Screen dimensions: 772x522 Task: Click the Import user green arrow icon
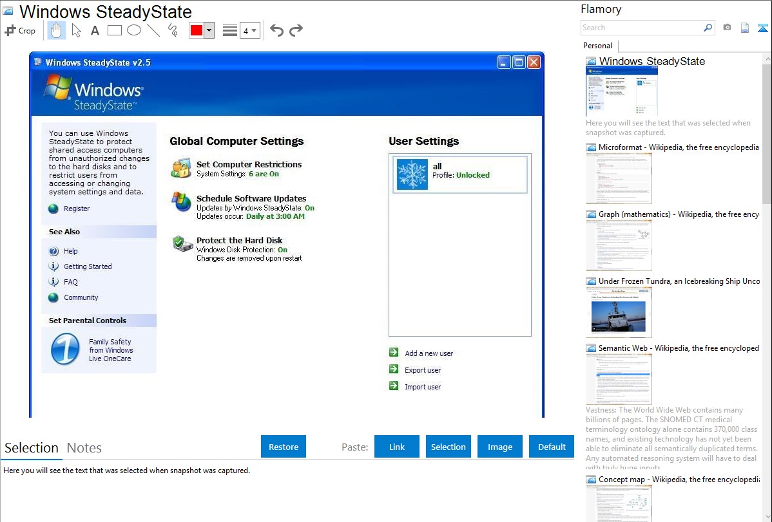[x=394, y=386]
